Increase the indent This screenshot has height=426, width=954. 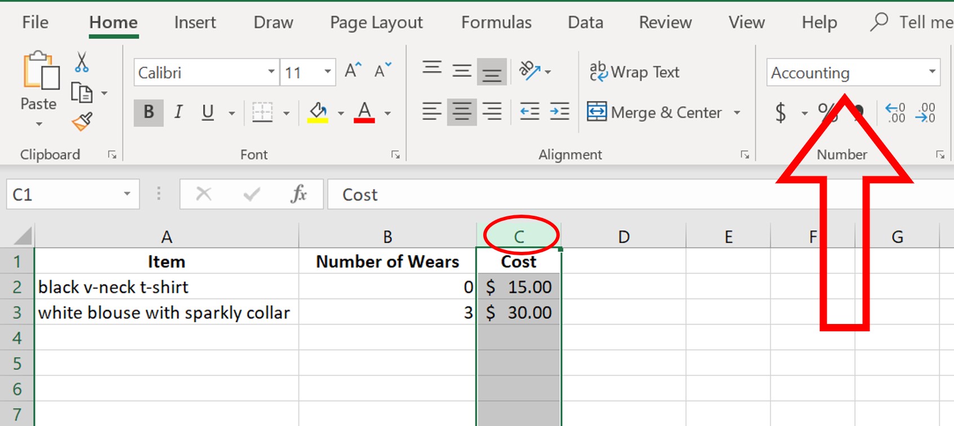tap(559, 112)
